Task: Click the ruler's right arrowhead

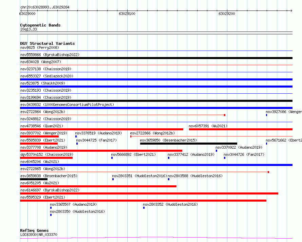Action: [291, 11]
